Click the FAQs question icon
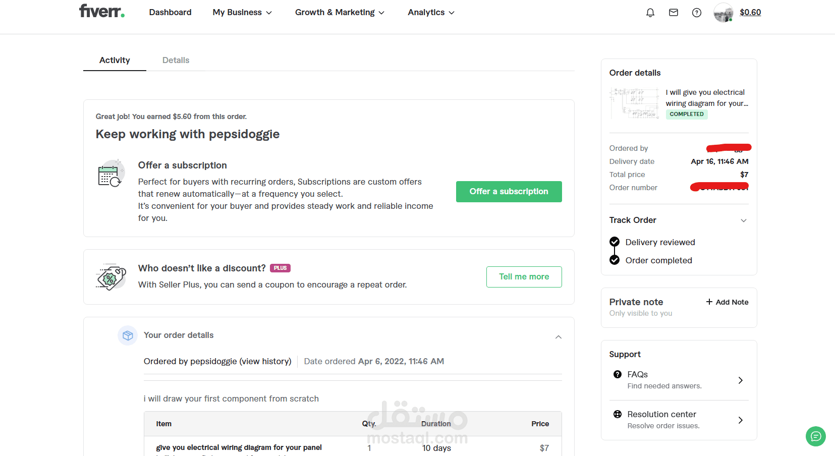 coord(618,374)
